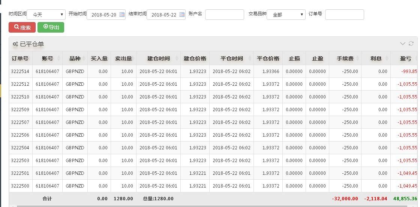
Task: Click the gears icon beside 已平仓单
Action: (15, 44)
